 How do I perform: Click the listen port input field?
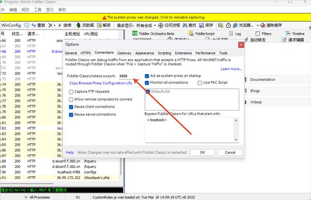tap(129, 76)
